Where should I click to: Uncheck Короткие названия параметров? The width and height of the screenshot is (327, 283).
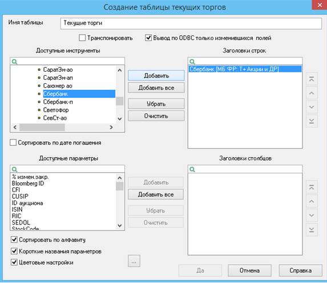click(x=14, y=251)
